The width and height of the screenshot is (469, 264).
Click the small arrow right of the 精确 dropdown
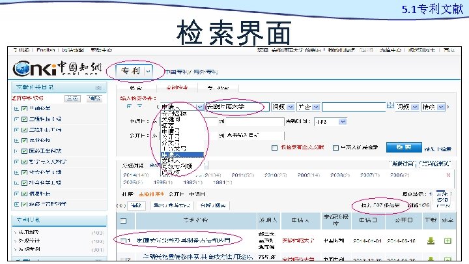(448, 107)
